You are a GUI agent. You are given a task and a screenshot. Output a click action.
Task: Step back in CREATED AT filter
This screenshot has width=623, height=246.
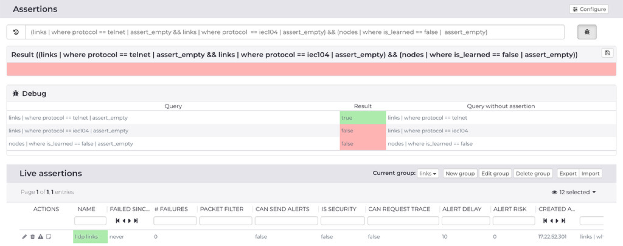[x=552, y=221]
